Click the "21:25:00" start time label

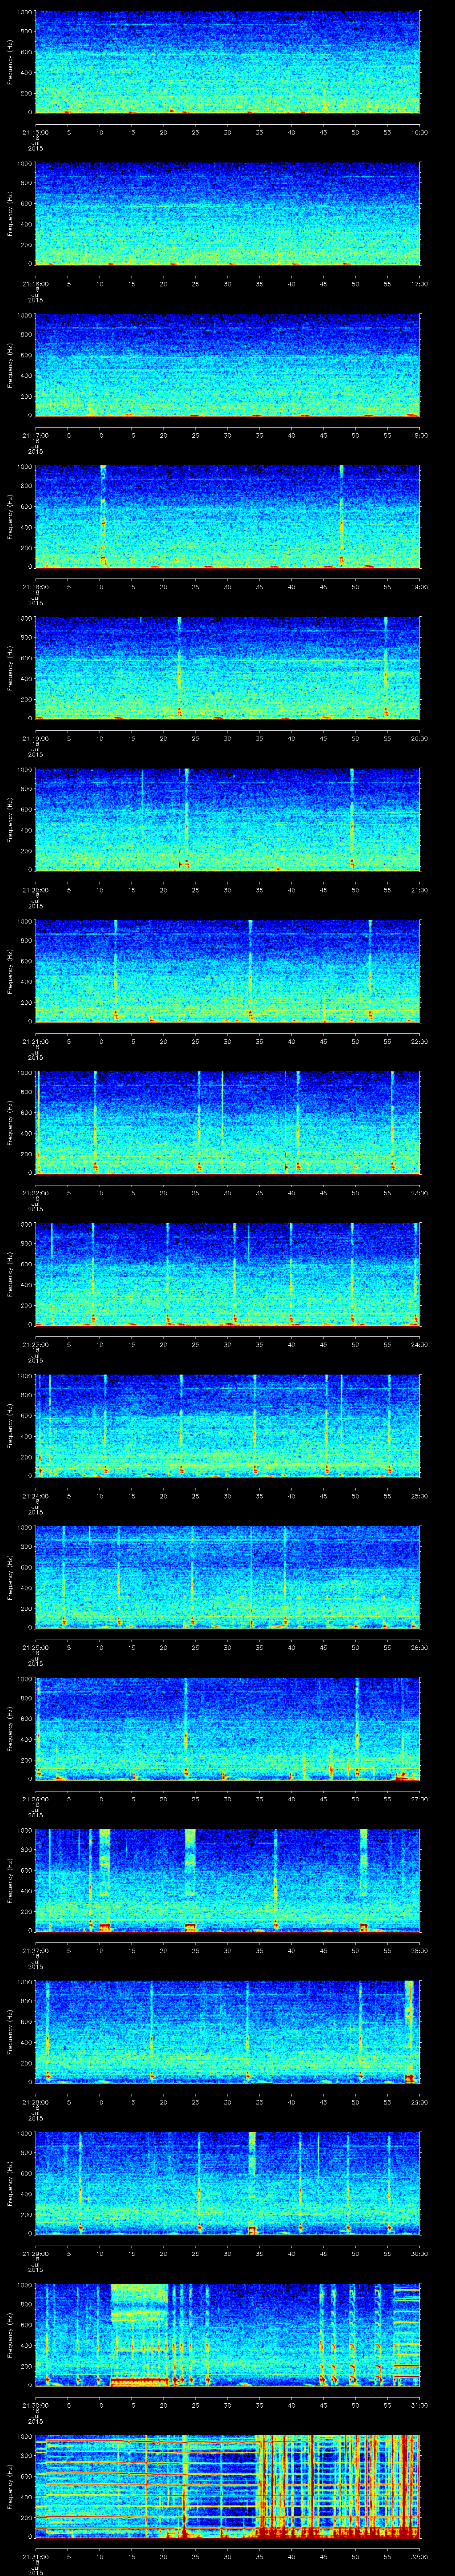coord(35,1648)
